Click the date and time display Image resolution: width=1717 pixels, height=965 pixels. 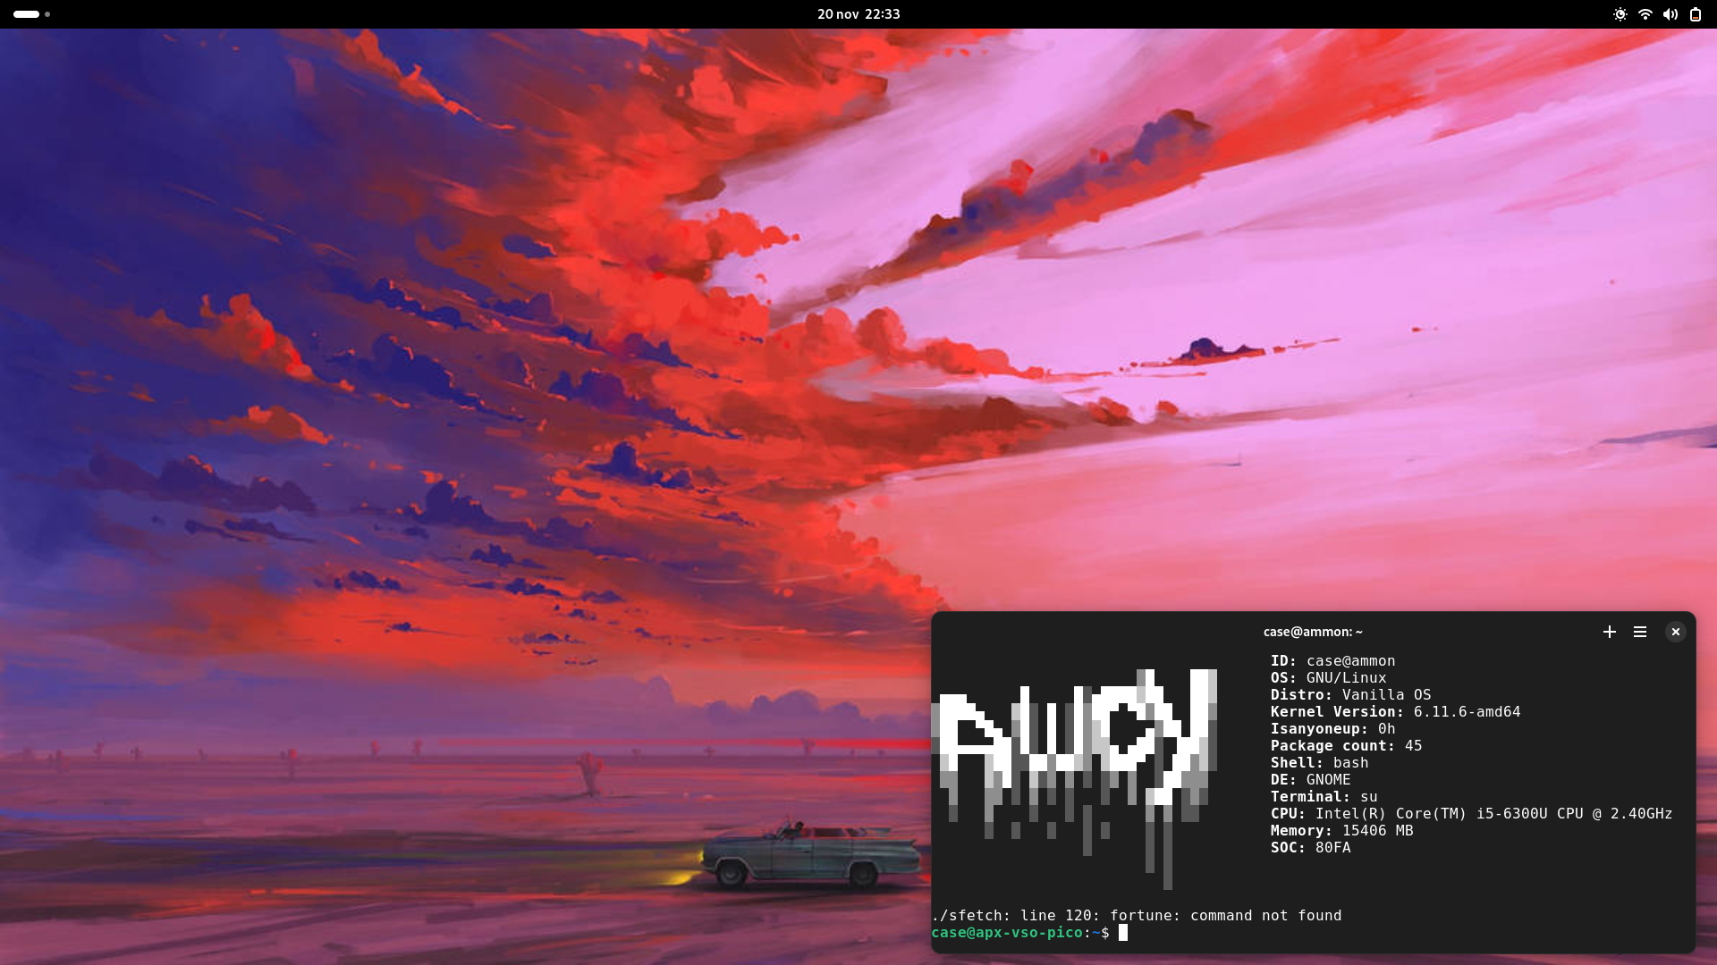click(858, 13)
